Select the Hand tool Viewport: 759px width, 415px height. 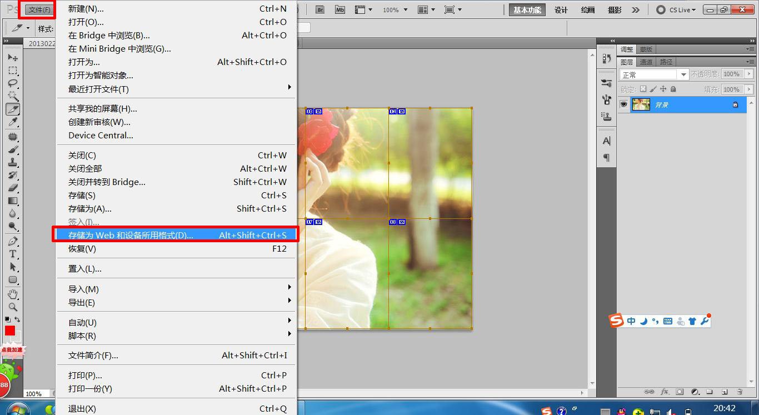13,294
